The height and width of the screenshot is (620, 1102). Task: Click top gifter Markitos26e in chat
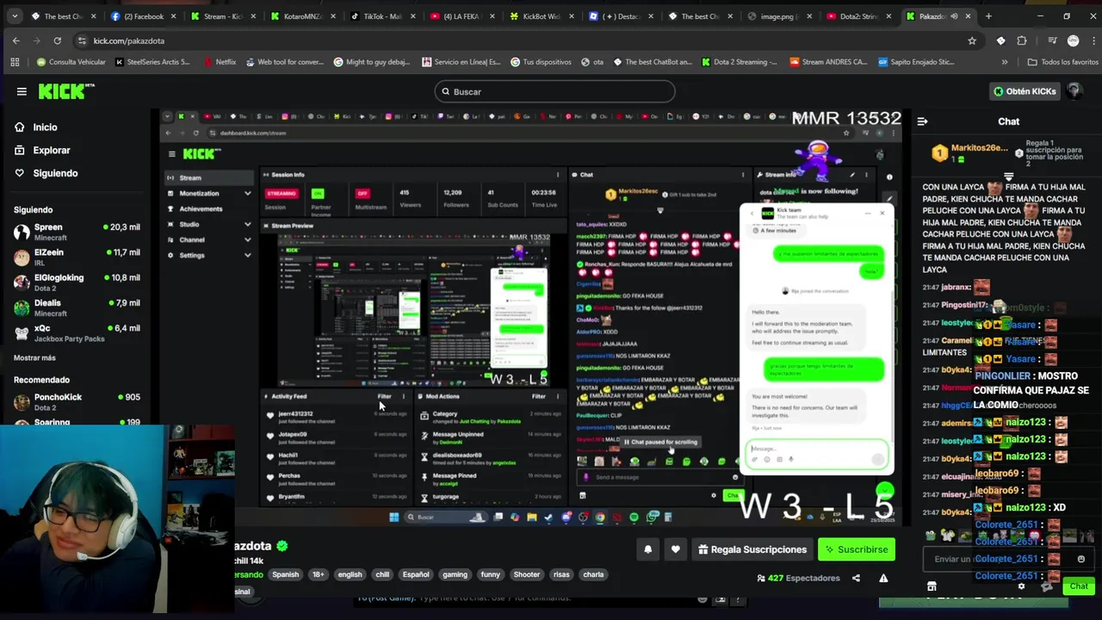979,148
